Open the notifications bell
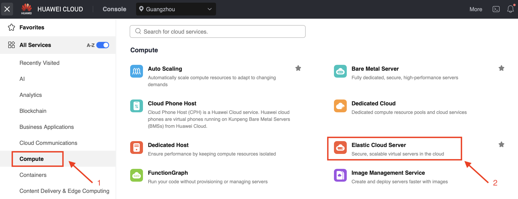This screenshot has height=199, width=518. (x=510, y=9)
